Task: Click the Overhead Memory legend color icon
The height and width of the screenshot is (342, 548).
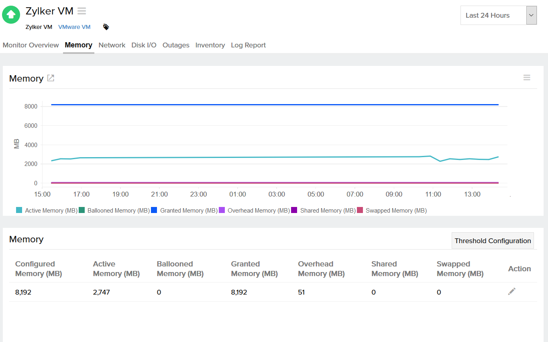Action: click(x=222, y=210)
